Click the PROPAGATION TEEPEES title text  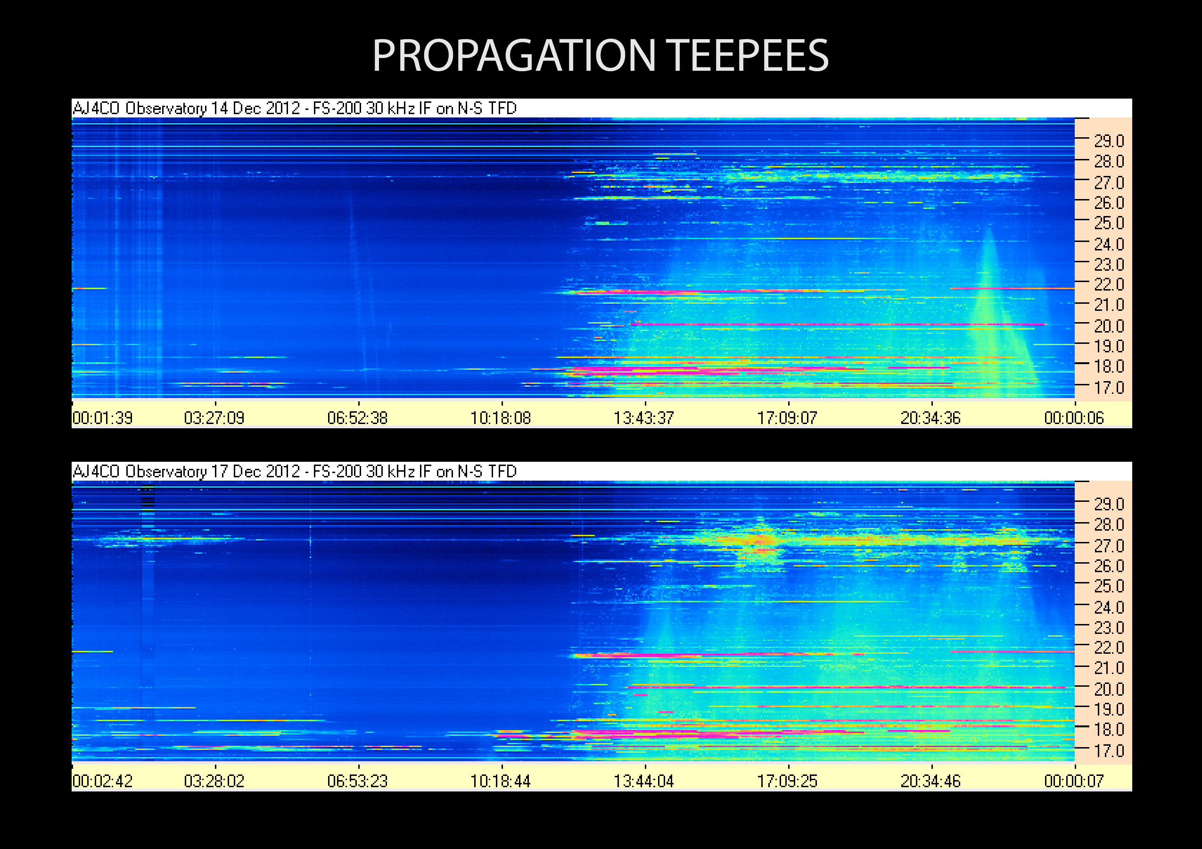pos(600,56)
